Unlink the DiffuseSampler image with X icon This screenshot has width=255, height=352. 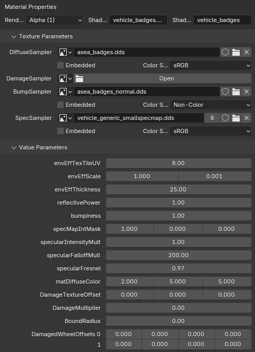(x=247, y=52)
